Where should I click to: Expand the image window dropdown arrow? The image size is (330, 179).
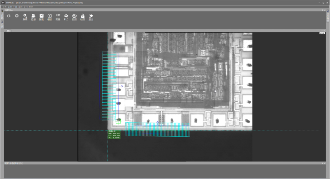(x=322, y=31)
